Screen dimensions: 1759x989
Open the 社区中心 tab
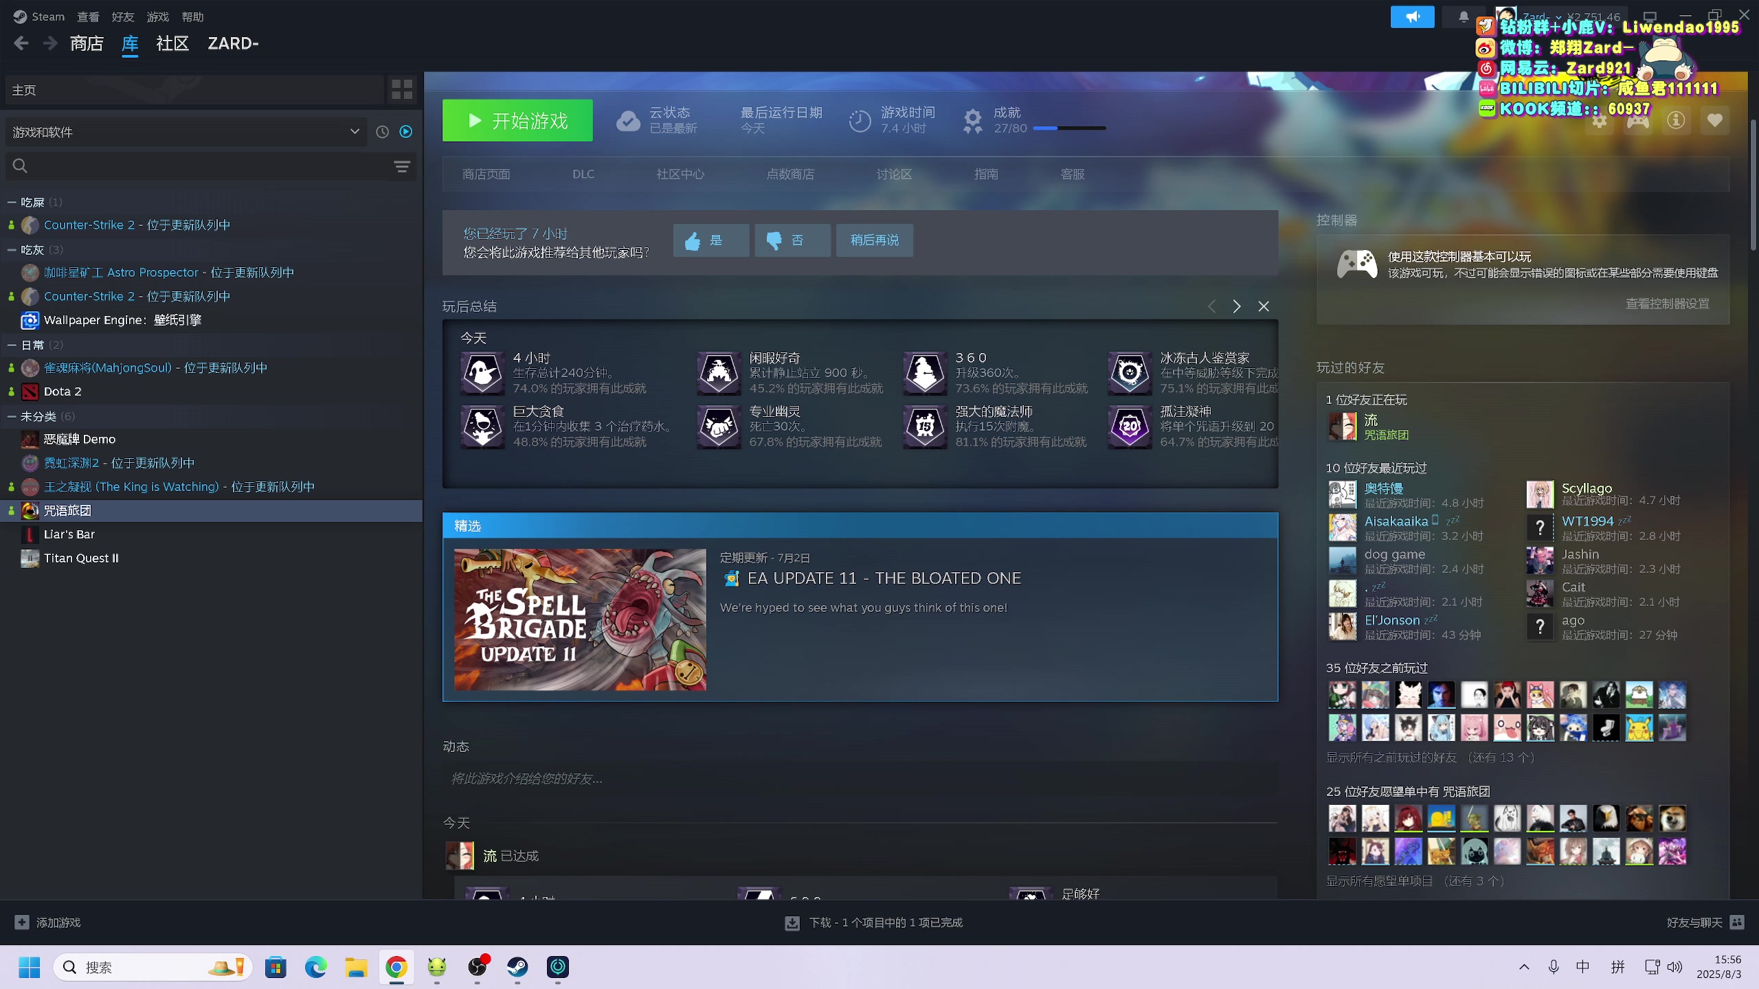click(680, 174)
